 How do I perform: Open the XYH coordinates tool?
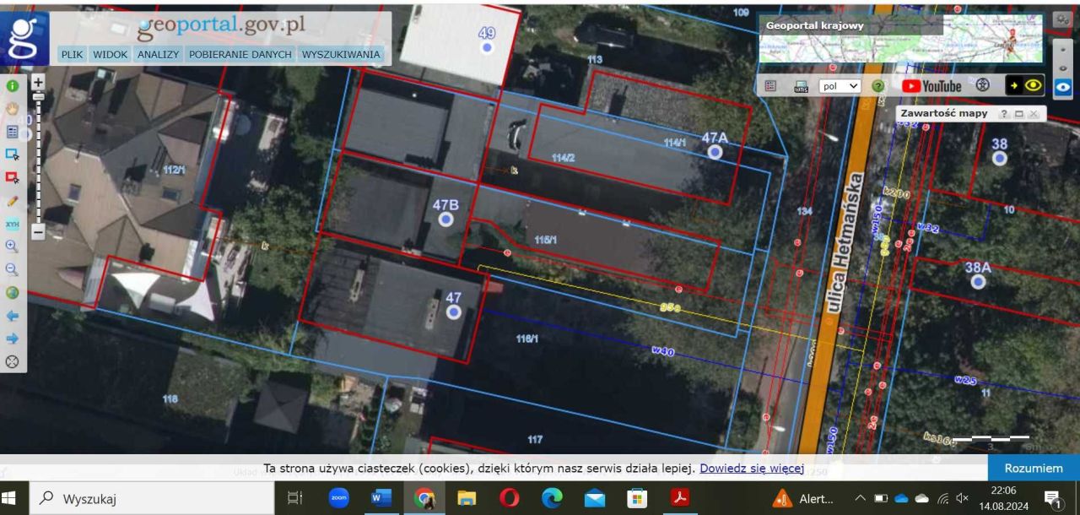click(x=12, y=224)
